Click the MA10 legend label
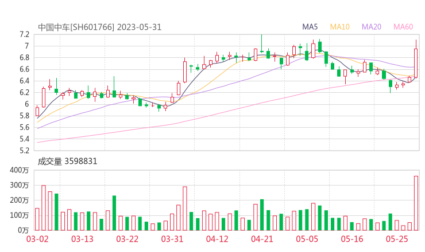 [x=339, y=27]
